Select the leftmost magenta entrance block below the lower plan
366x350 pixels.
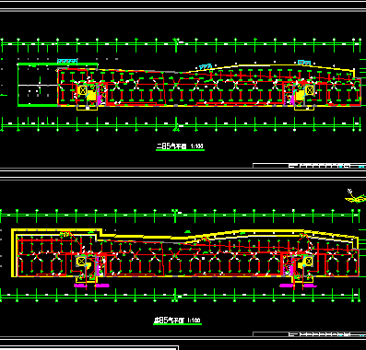tap(80, 286)
